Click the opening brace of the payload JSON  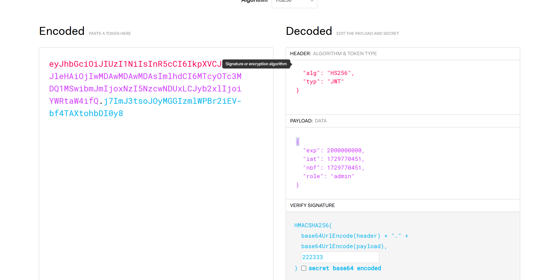point(298,142)
